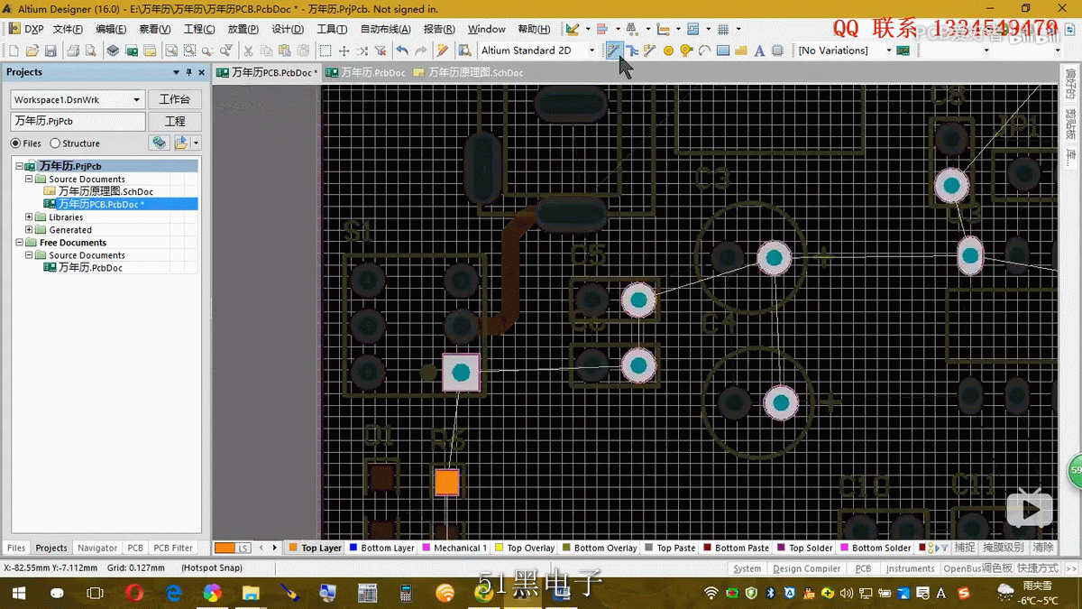Click the place component chip icon

(x=777, y=51)
